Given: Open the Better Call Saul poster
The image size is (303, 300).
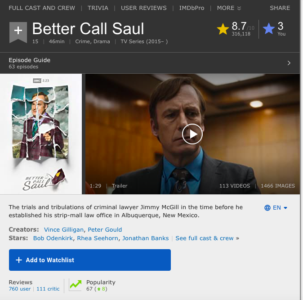Looking at the screenshot, I should pyautogui.click(x=41, y=134).
